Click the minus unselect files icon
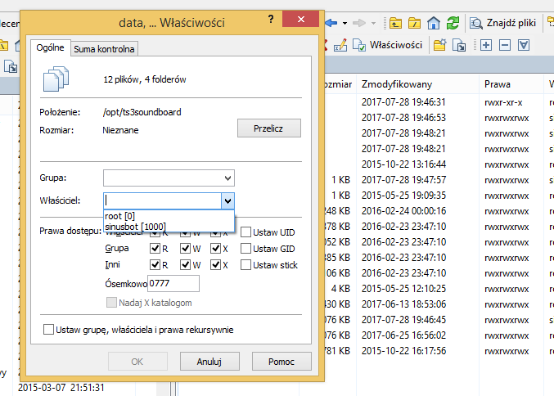Screen dimensions: 554x396 click(505, 44)
